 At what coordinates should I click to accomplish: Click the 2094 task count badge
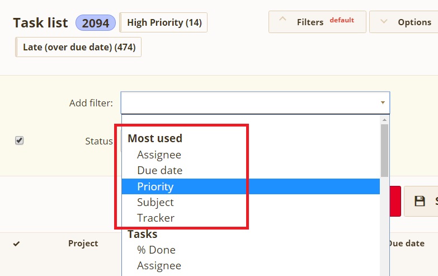(96, 23)
